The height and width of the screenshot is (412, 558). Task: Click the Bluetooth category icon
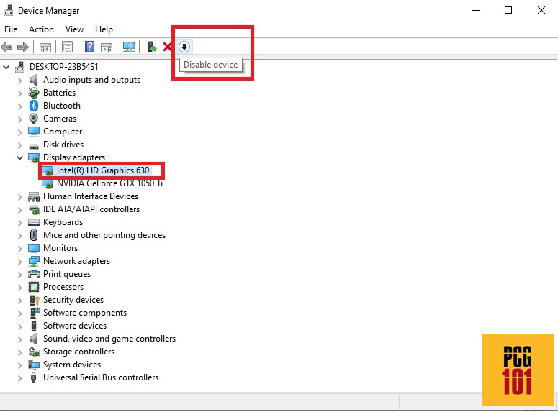pos(33,106)
